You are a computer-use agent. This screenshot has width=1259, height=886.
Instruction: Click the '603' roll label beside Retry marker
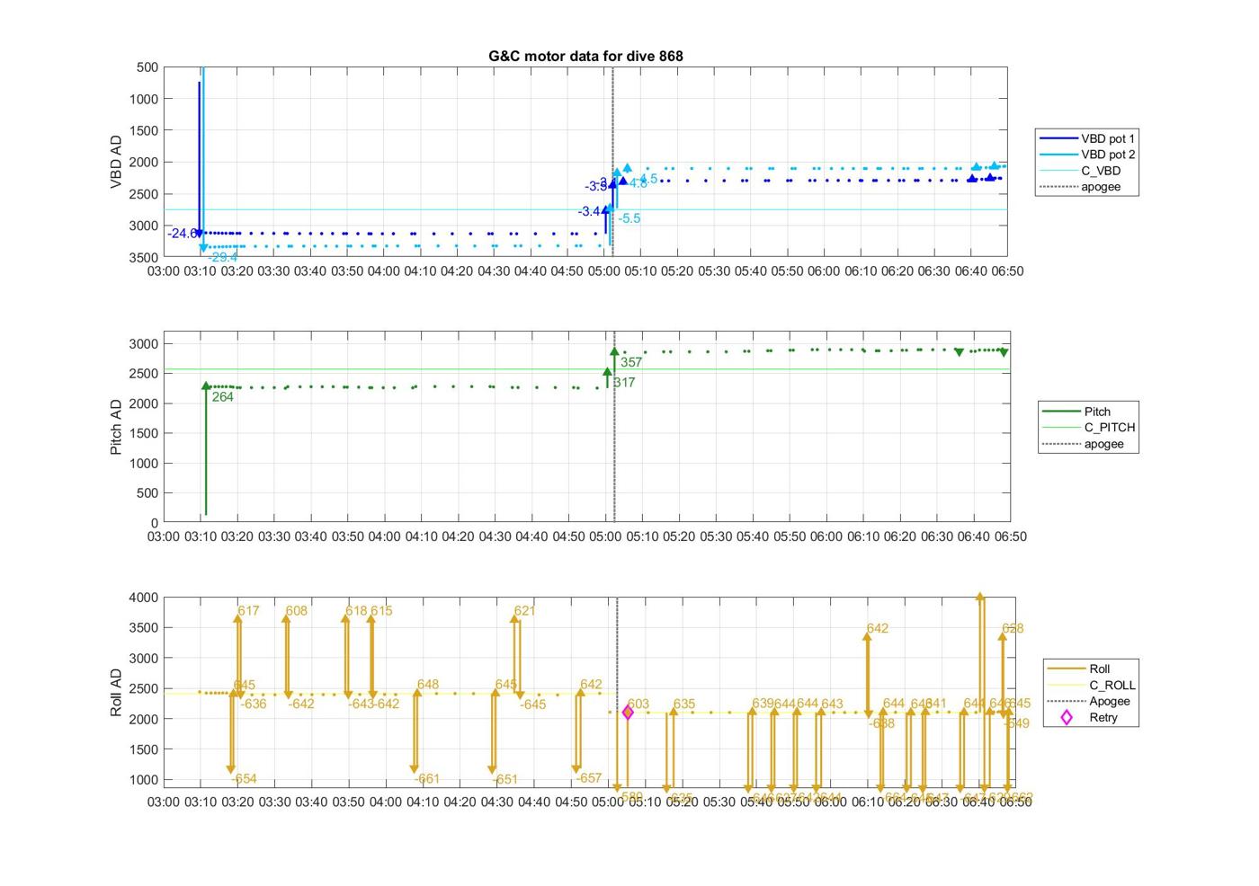pos(638,704)
